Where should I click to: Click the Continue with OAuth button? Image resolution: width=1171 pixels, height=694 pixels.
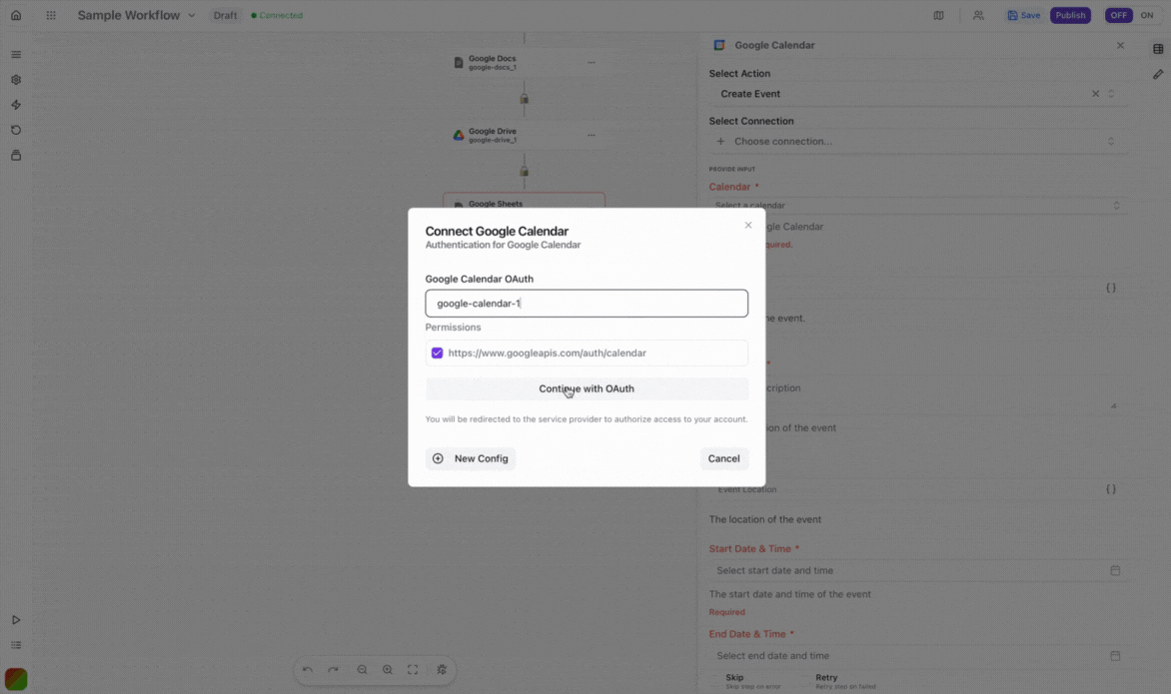586,388
